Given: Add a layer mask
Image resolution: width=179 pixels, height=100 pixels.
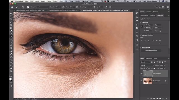Looking at the screenshot, I should point(154,99).
